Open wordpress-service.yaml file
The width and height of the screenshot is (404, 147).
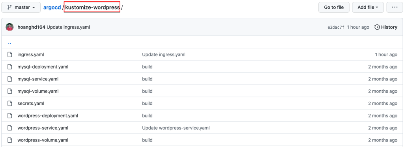(x=43, y=128)
